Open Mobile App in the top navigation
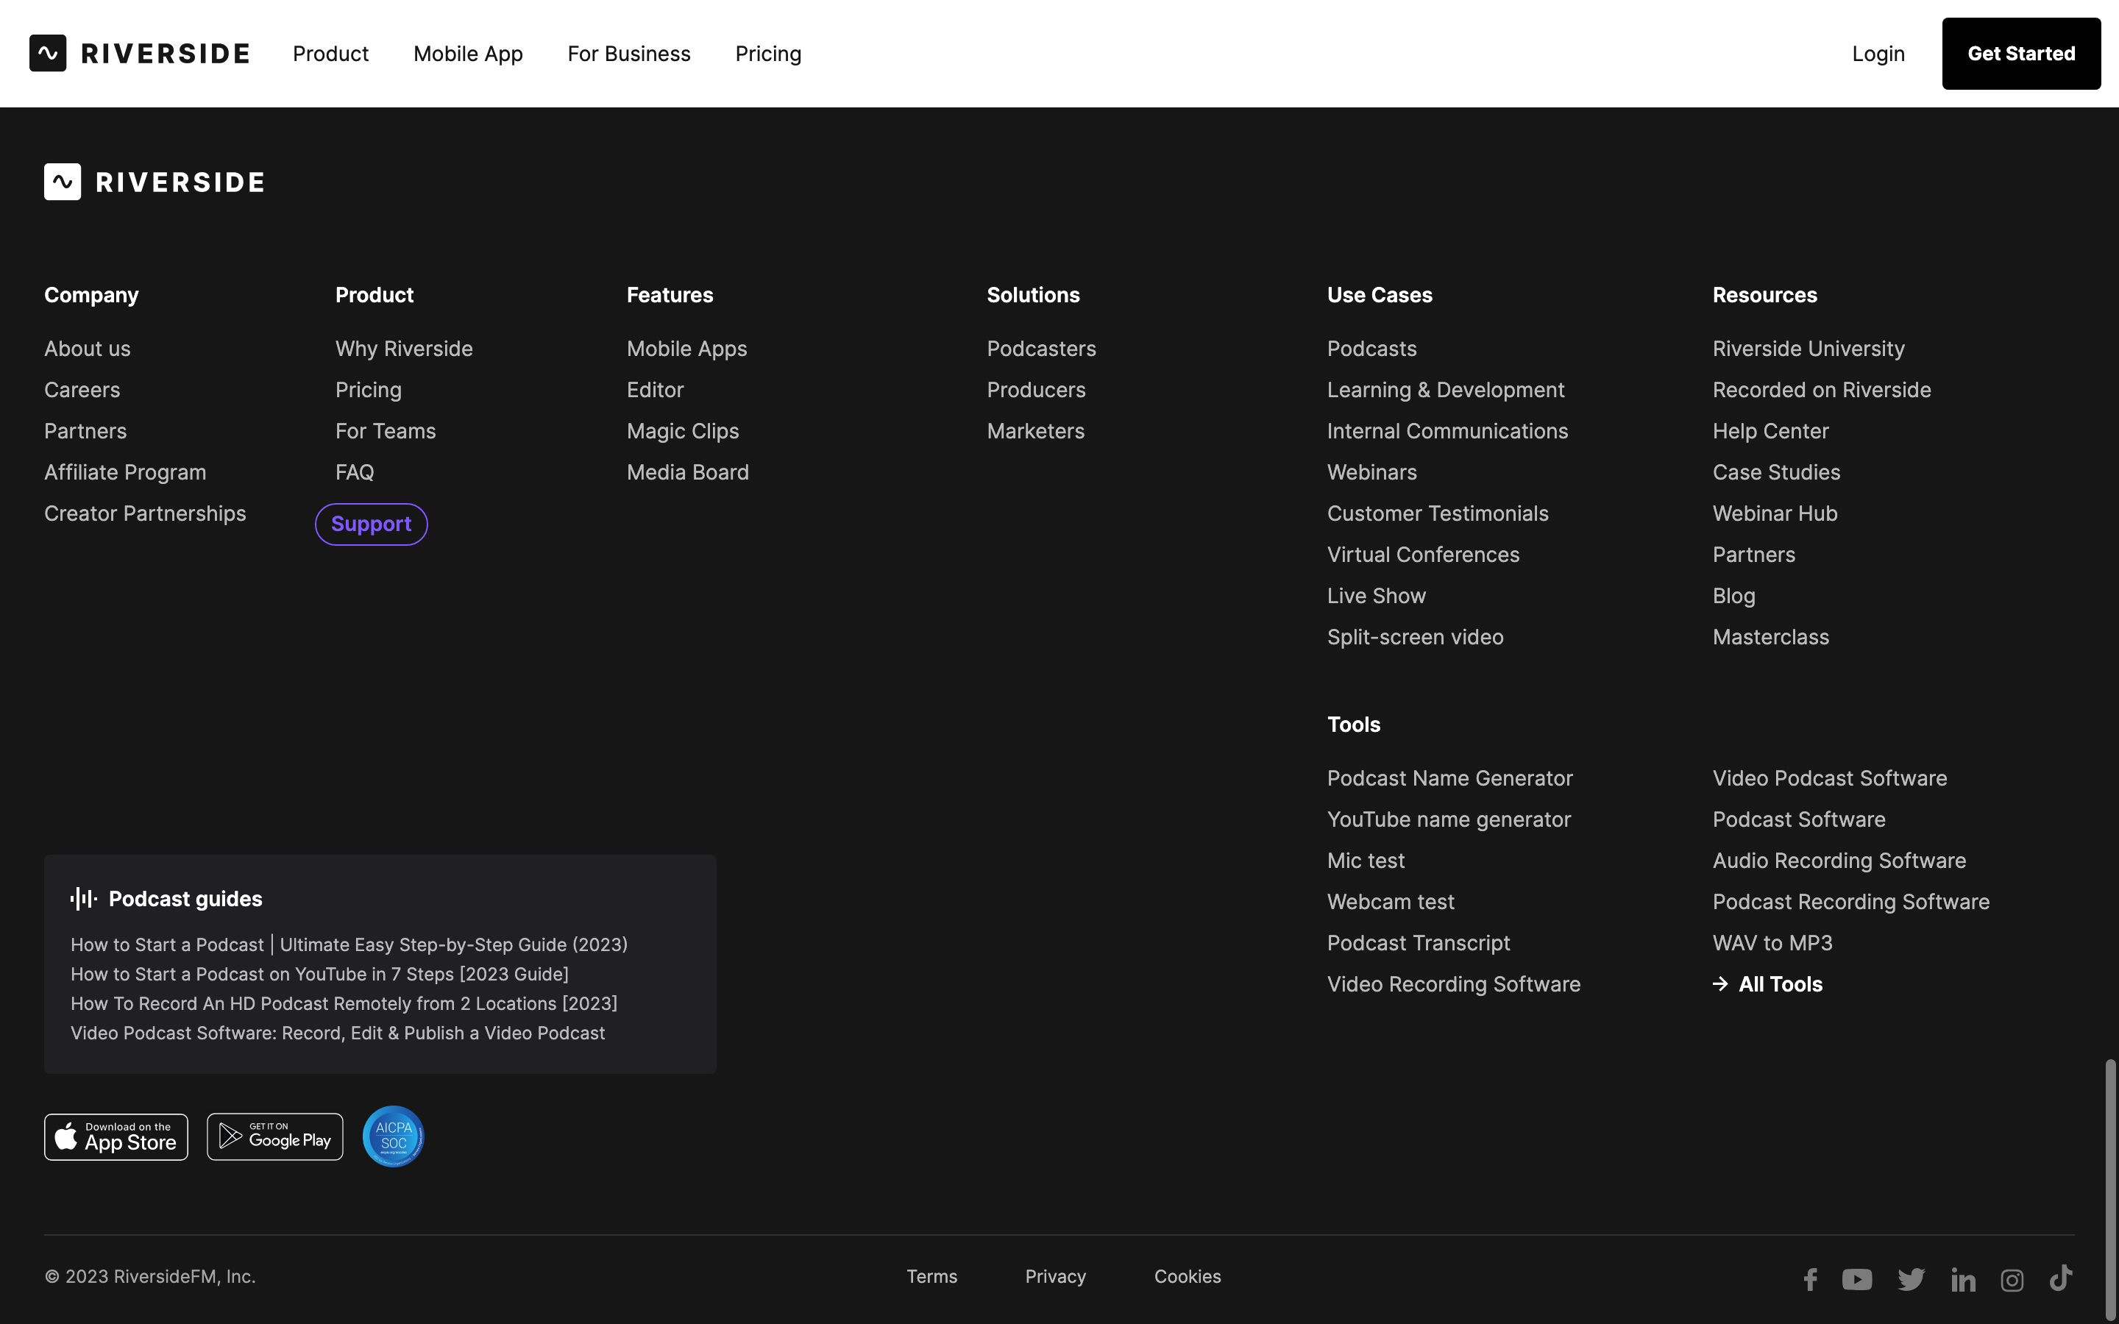Image resolution: width=2119 pixels, height=1324 pixels. click(468, 54)
